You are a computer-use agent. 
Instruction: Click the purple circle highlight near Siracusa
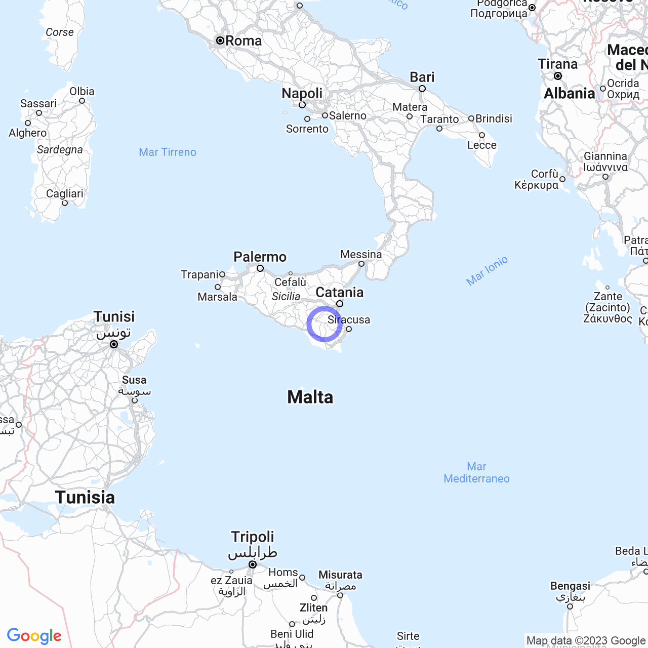click(325, 324)
